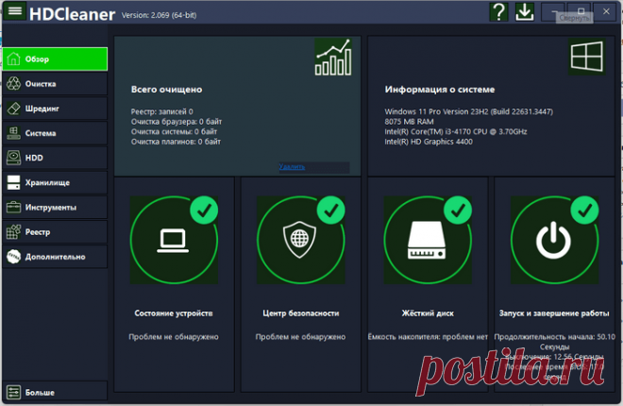Click the Продолжительность начала: 50.10 text
This screenshot has width=623, height=406.
click(x=555, y=337)
